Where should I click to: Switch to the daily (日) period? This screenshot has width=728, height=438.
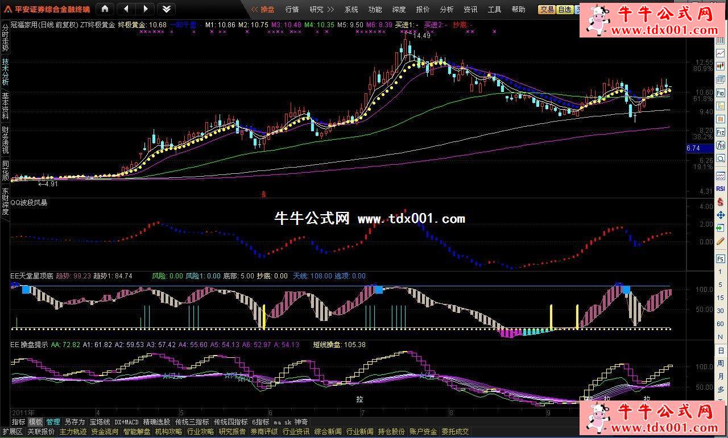point(721,351)
